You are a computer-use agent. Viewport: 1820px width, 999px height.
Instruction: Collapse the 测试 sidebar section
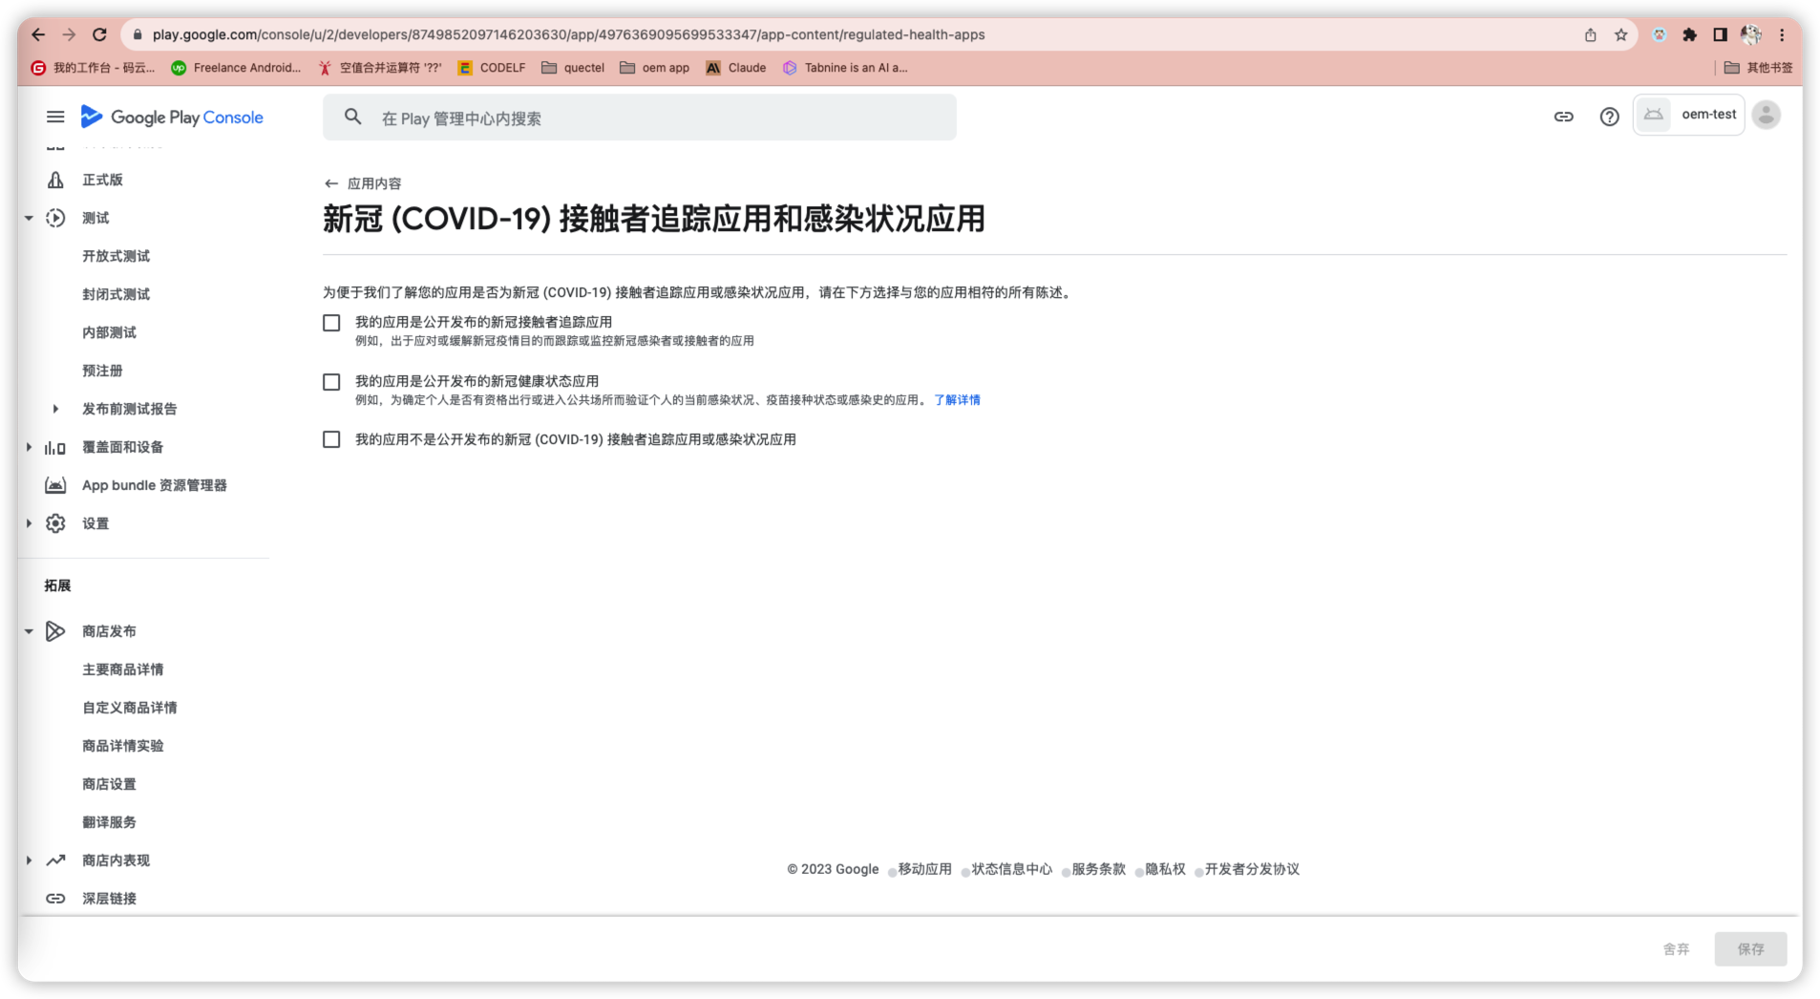(29, 218)
